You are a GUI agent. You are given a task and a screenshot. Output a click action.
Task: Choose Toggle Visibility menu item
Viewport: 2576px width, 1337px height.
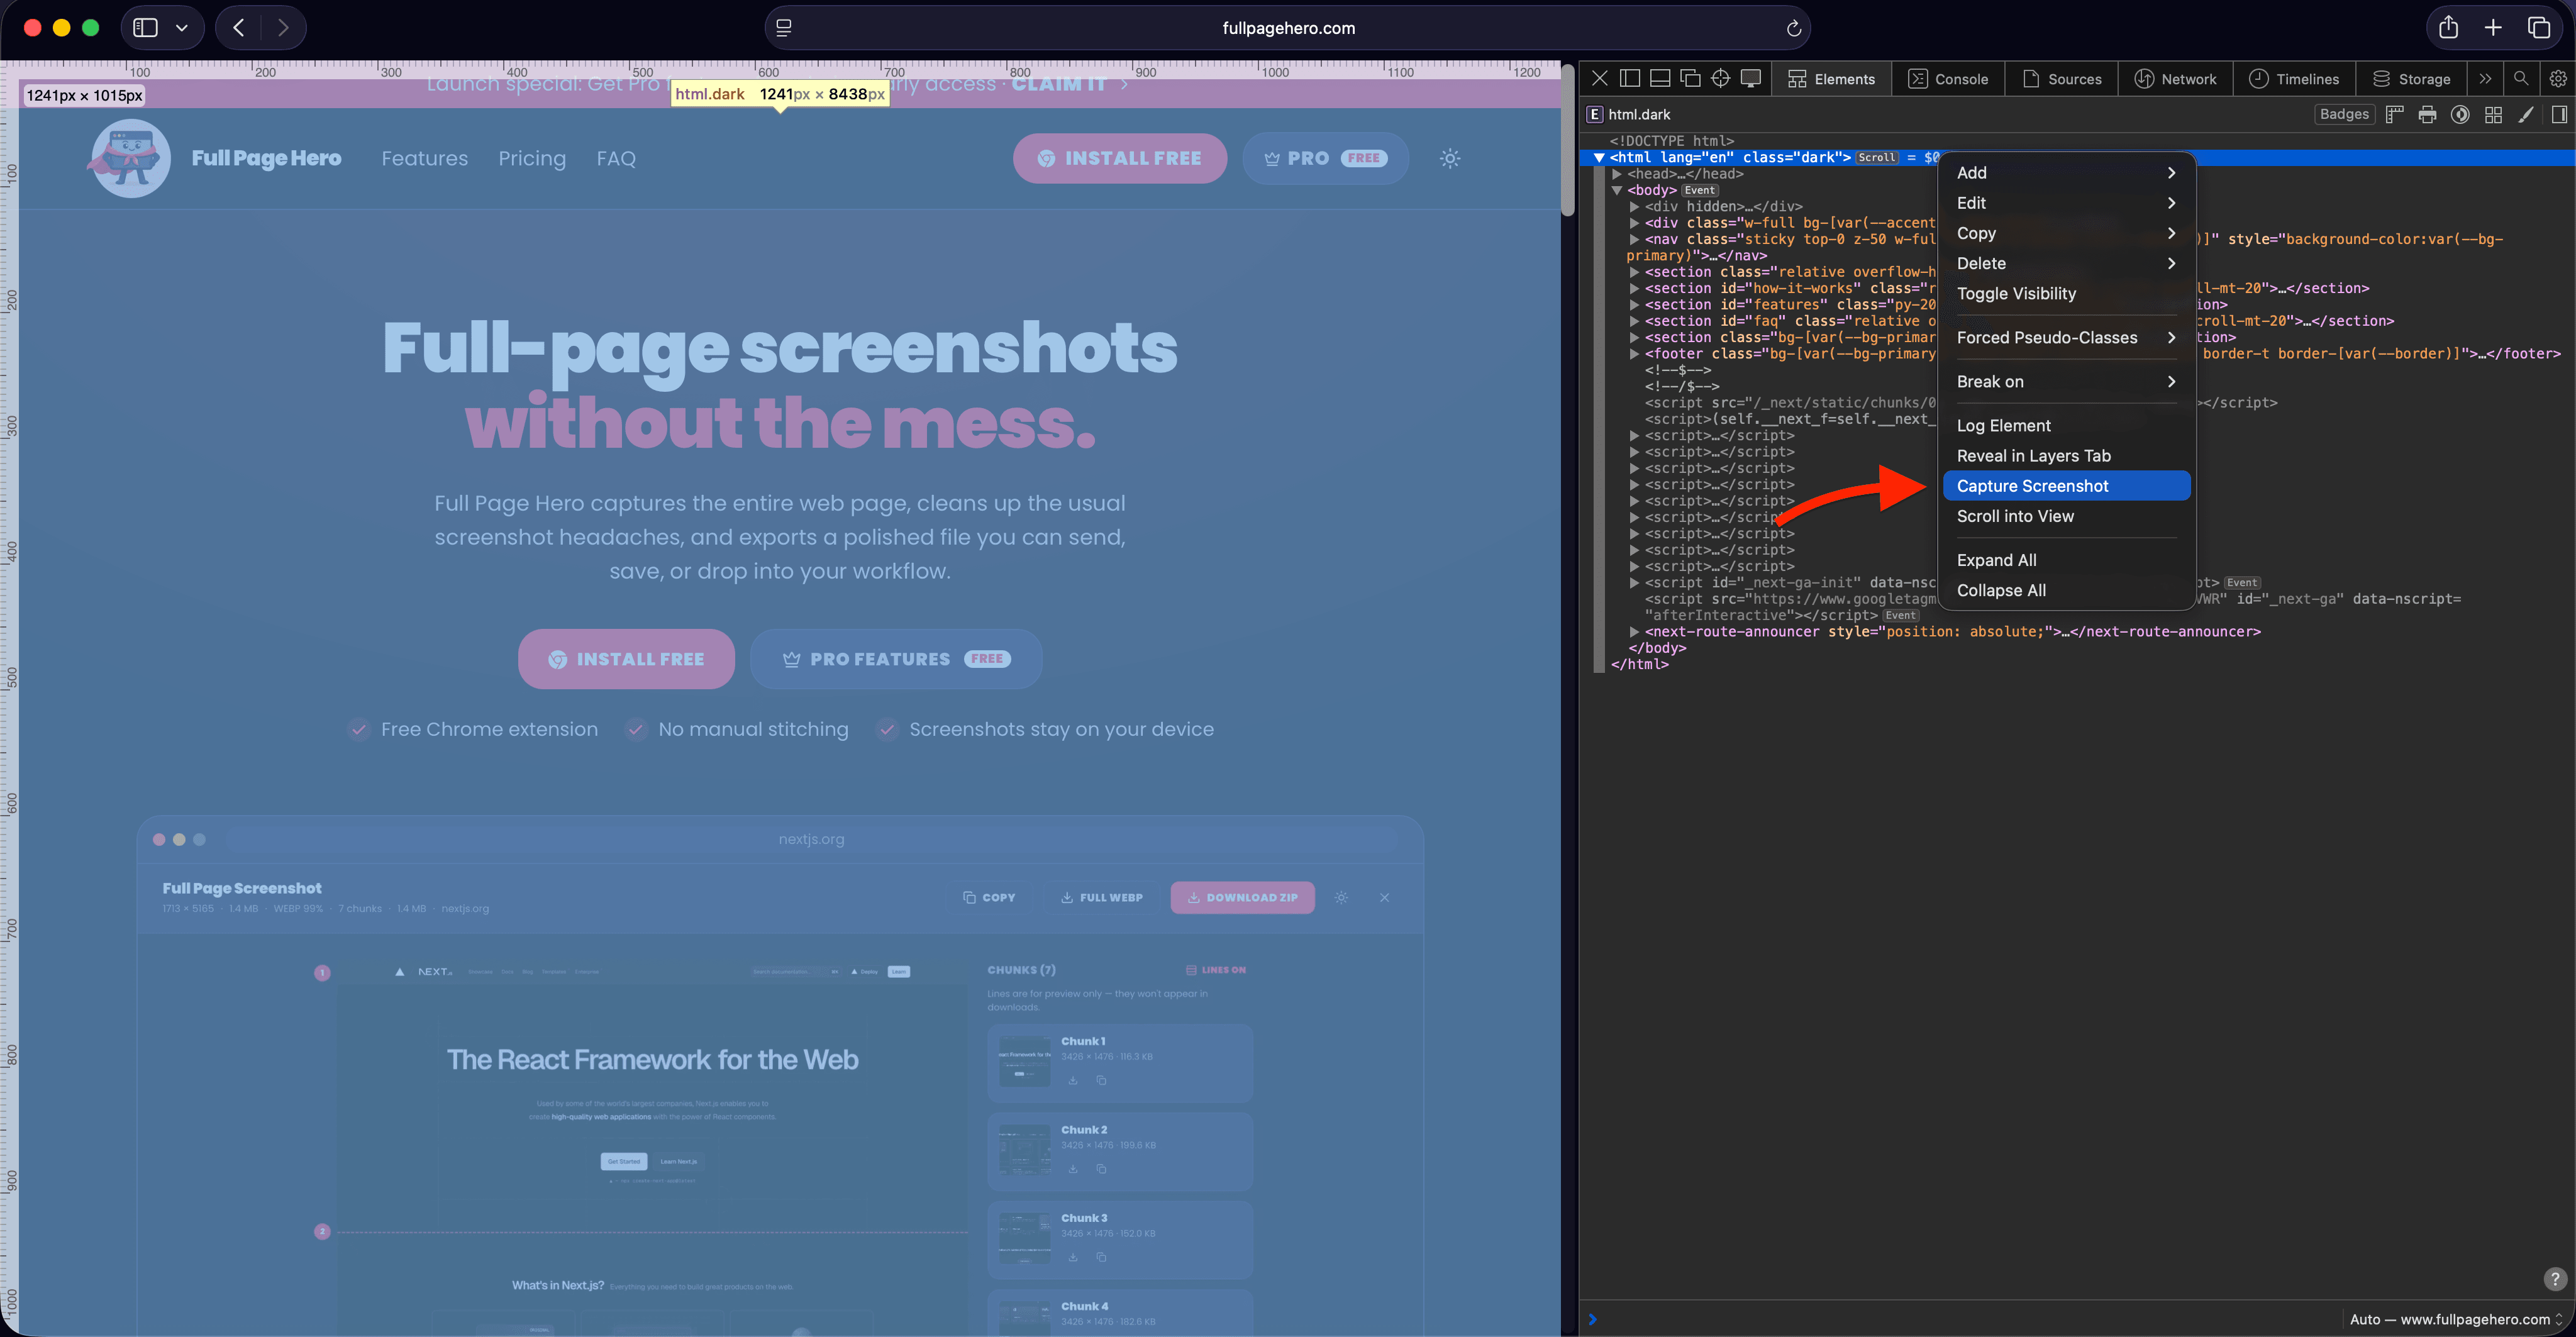(x=2066, y=294)
